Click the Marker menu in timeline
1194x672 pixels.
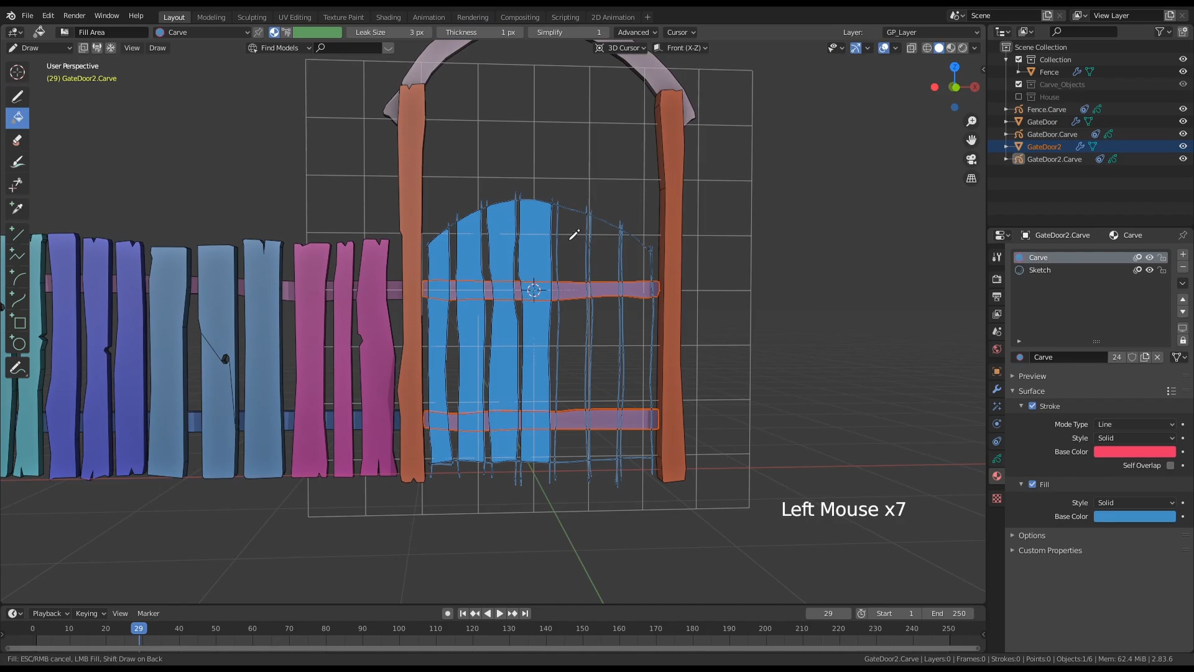coord(148,614)
